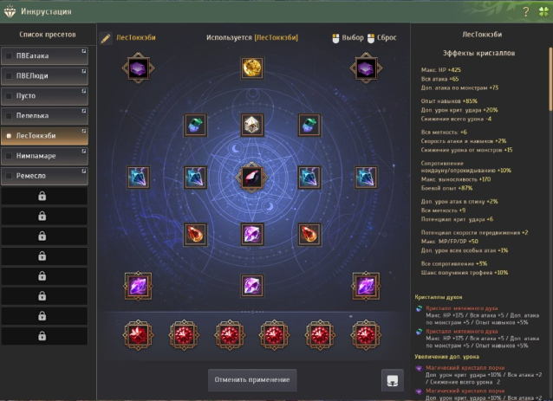Select the white diamond crystal slot
This screenshot has height=401, width=553.
[x=252, y=125]
